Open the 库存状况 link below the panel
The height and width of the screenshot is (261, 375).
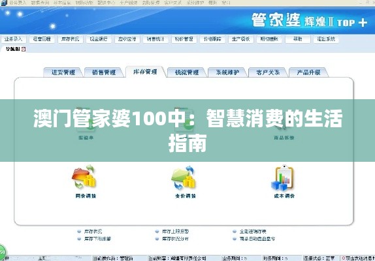pyautogui.click(x=93, y=232)
